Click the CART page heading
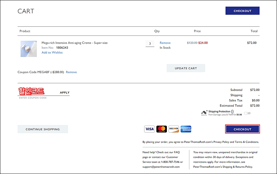This screenshot has width=277, height=174. coord(26,11)
